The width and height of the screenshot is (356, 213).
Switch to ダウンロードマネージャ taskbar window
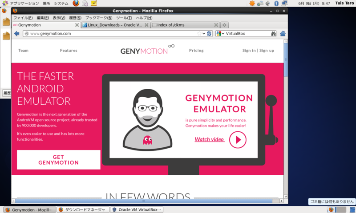(x=83, y=209)
